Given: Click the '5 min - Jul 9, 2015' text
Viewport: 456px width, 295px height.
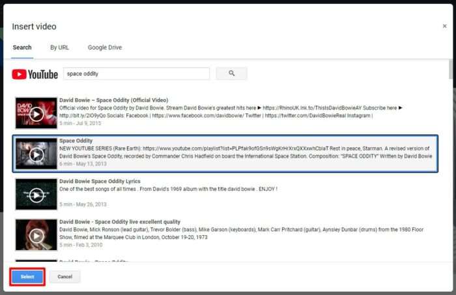Looking at the screenshot, I should coord(80,123).
